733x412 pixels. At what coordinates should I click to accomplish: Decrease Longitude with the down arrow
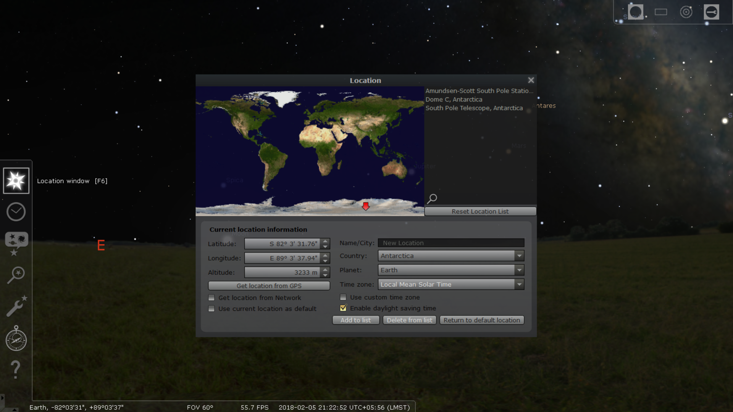coord(325,261)
